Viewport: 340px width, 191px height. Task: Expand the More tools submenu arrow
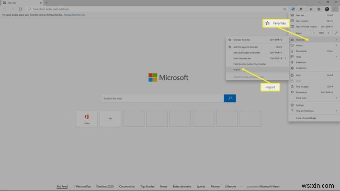[336, 98]
